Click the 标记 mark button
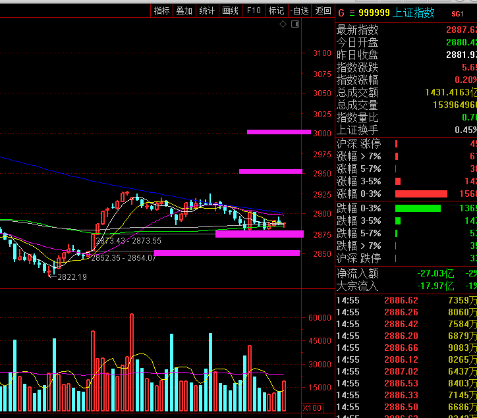The image size is (477, 418). tap(276, 11)
